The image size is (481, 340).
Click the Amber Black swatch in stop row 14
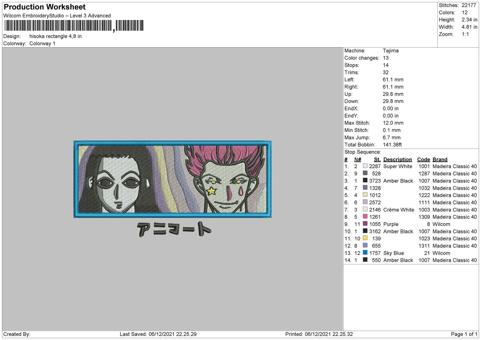point(365,260)
